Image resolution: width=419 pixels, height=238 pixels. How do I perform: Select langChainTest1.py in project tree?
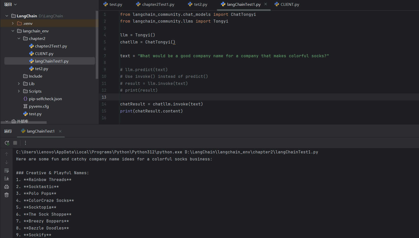[x=50, y=61]
